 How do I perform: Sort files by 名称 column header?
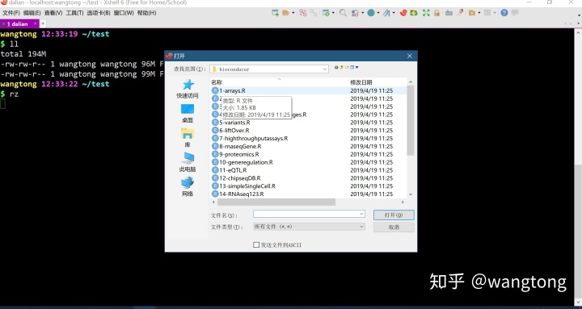[x=217, y=82]
